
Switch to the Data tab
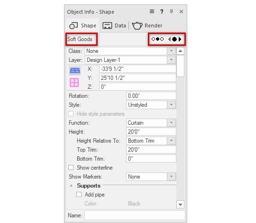click(x=114, y=26)
